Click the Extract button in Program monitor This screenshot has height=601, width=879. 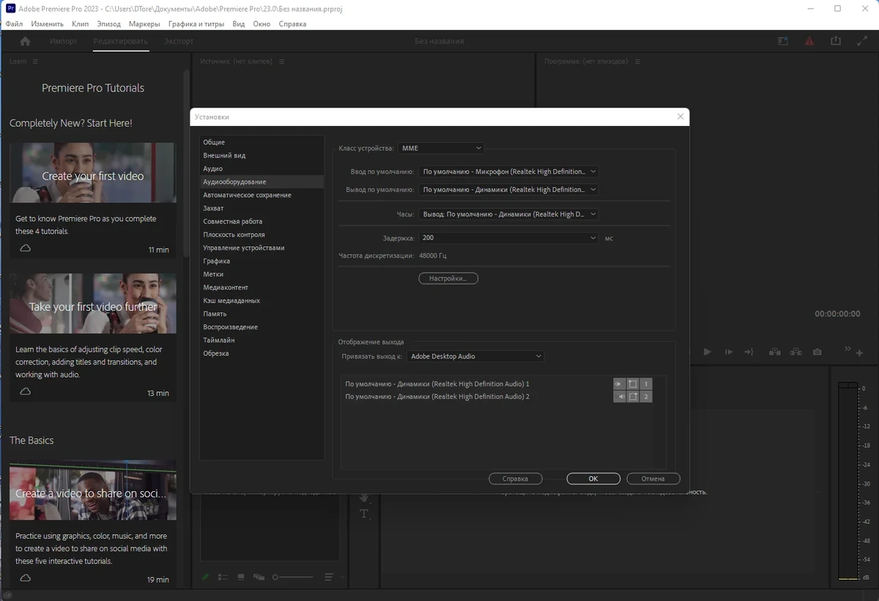pos(795,353)
